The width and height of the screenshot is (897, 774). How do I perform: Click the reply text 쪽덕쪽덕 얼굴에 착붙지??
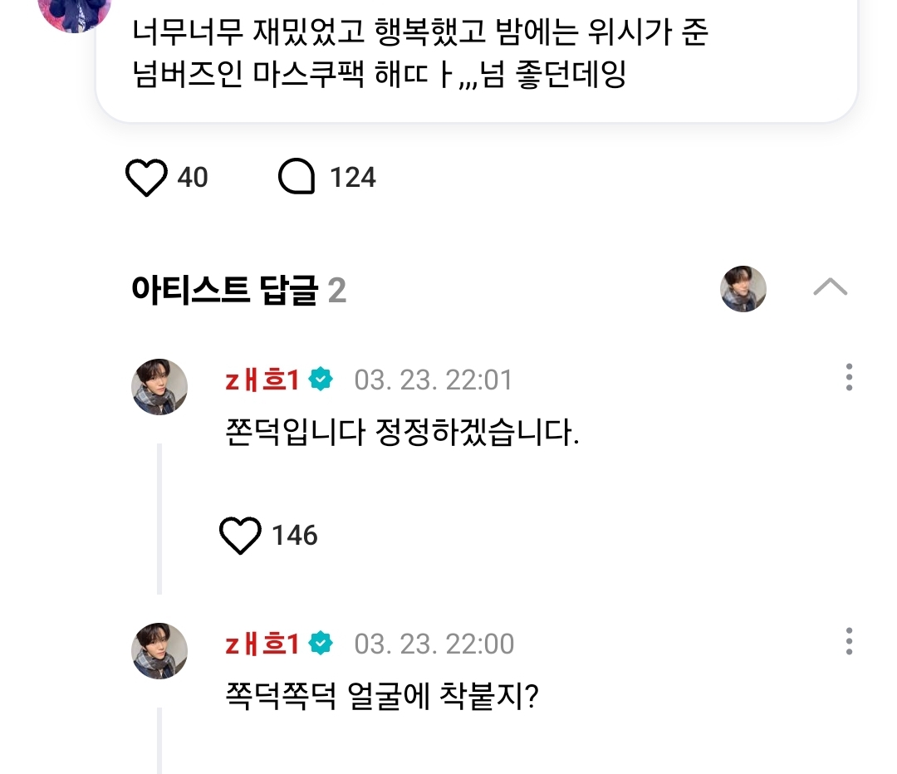[x=383, y=697]
